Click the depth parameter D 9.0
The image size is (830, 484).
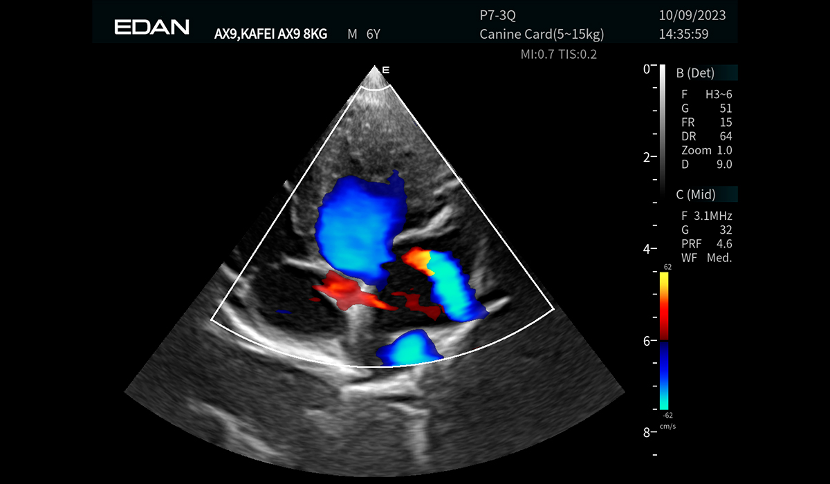[706, 164]
